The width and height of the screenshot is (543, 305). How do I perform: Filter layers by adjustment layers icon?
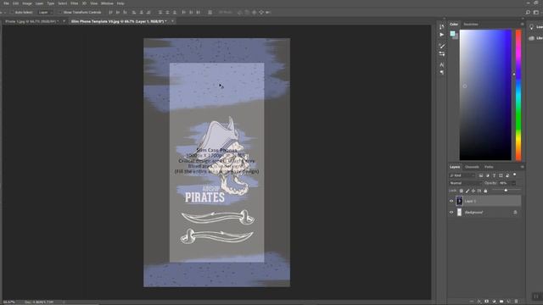488,175
